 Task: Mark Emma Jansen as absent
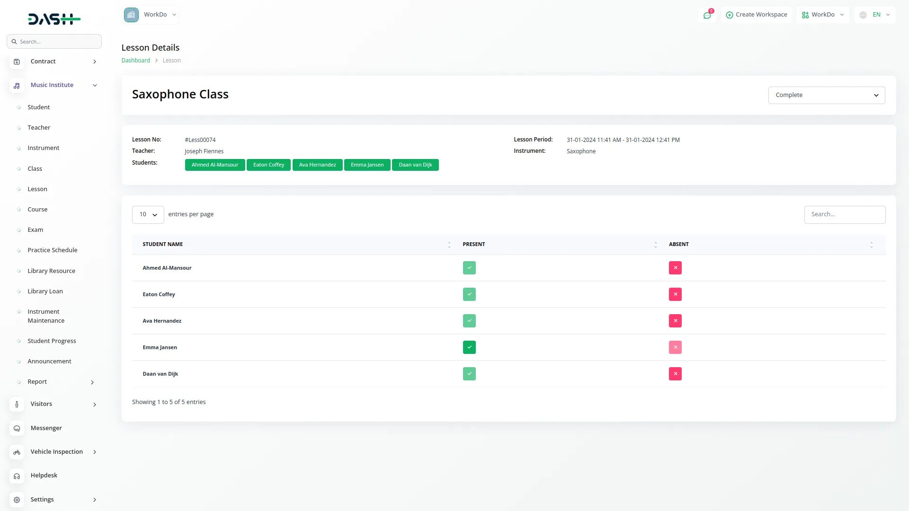675,347
